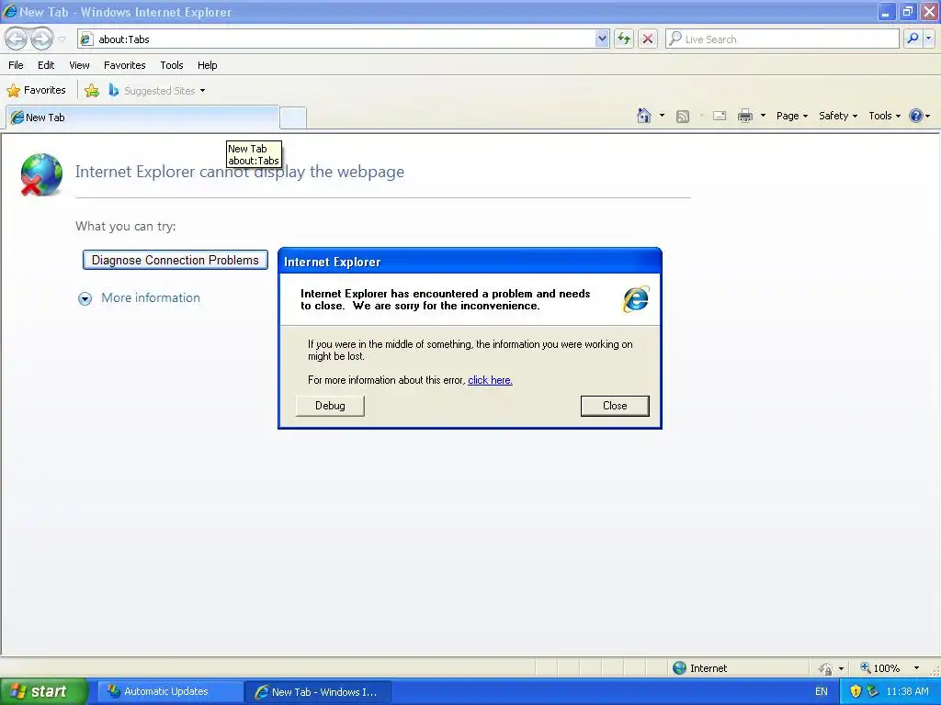Minimize the Internet Explorer window
Viewport: 941px width, 705px height.
886,12
